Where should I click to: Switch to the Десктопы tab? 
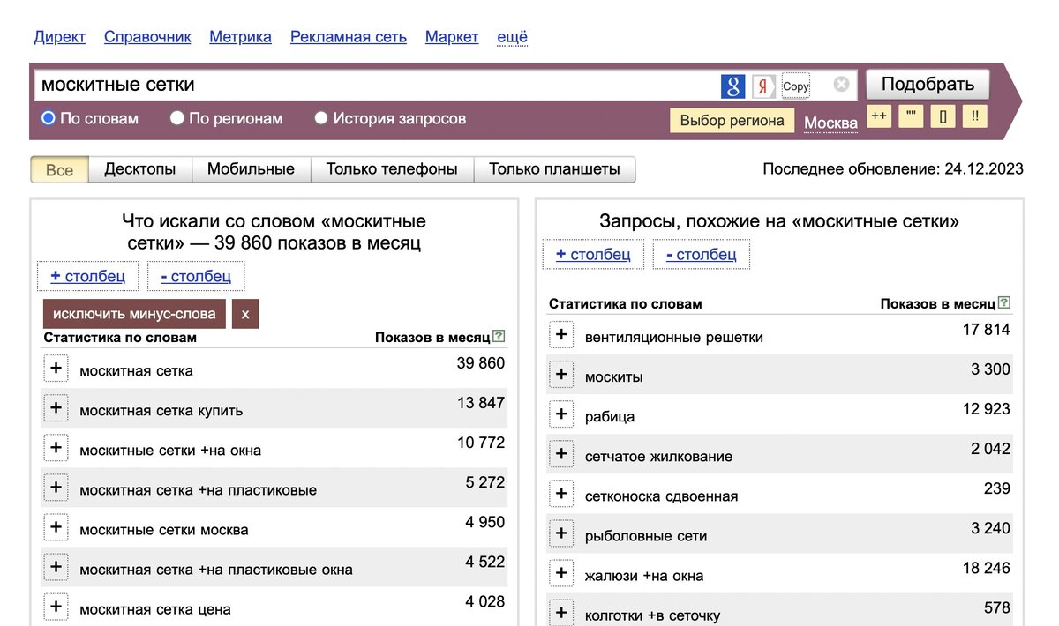tap(140, 169)
